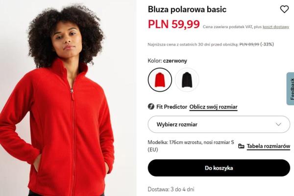The width and height of the screenshot is (294, 196).
Task: Click the Dostawa: 3 do 4 dni text
Action: (x=171, y=189)
